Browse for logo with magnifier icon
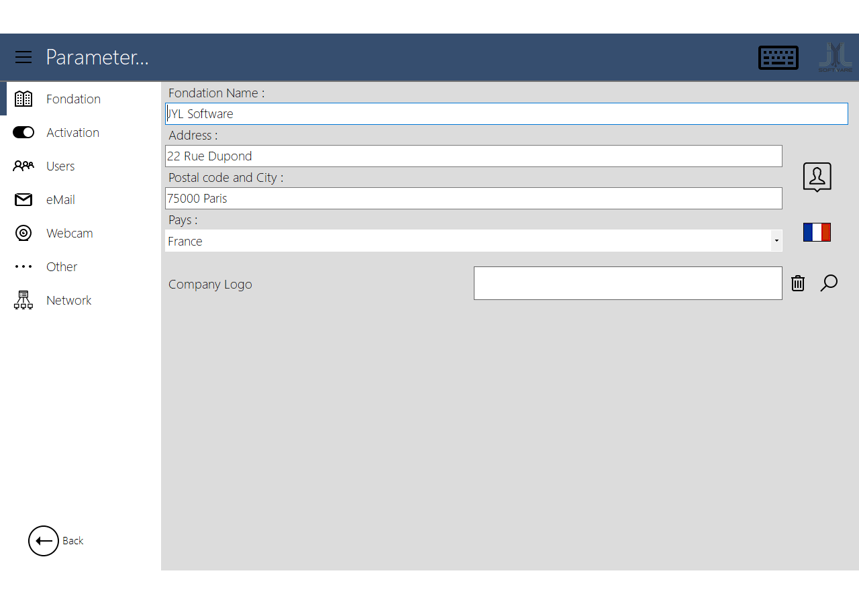This screenshot has width=859, height=604. [x=829, y=283]
